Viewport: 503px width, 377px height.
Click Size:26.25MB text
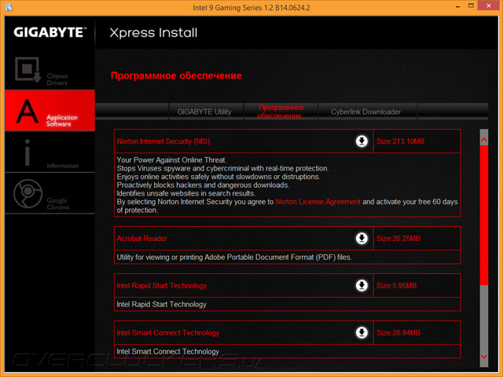pos(398,239)
